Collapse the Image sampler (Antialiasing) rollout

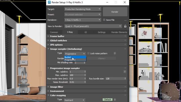click(87, 49)
